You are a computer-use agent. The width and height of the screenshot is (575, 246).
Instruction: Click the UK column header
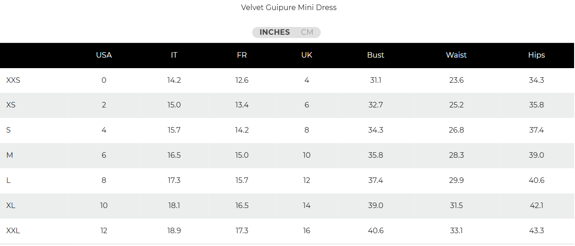306,55
